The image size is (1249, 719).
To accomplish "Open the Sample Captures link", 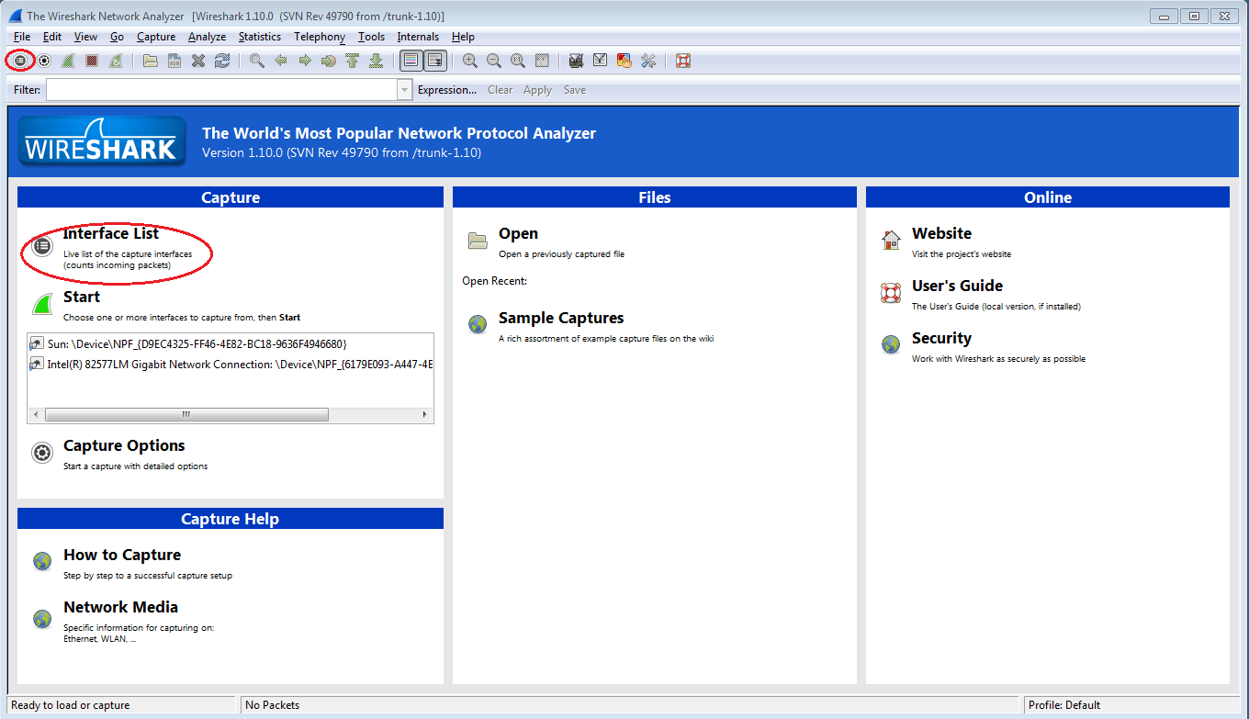I will pyautogui.click(x=560, y=319).
